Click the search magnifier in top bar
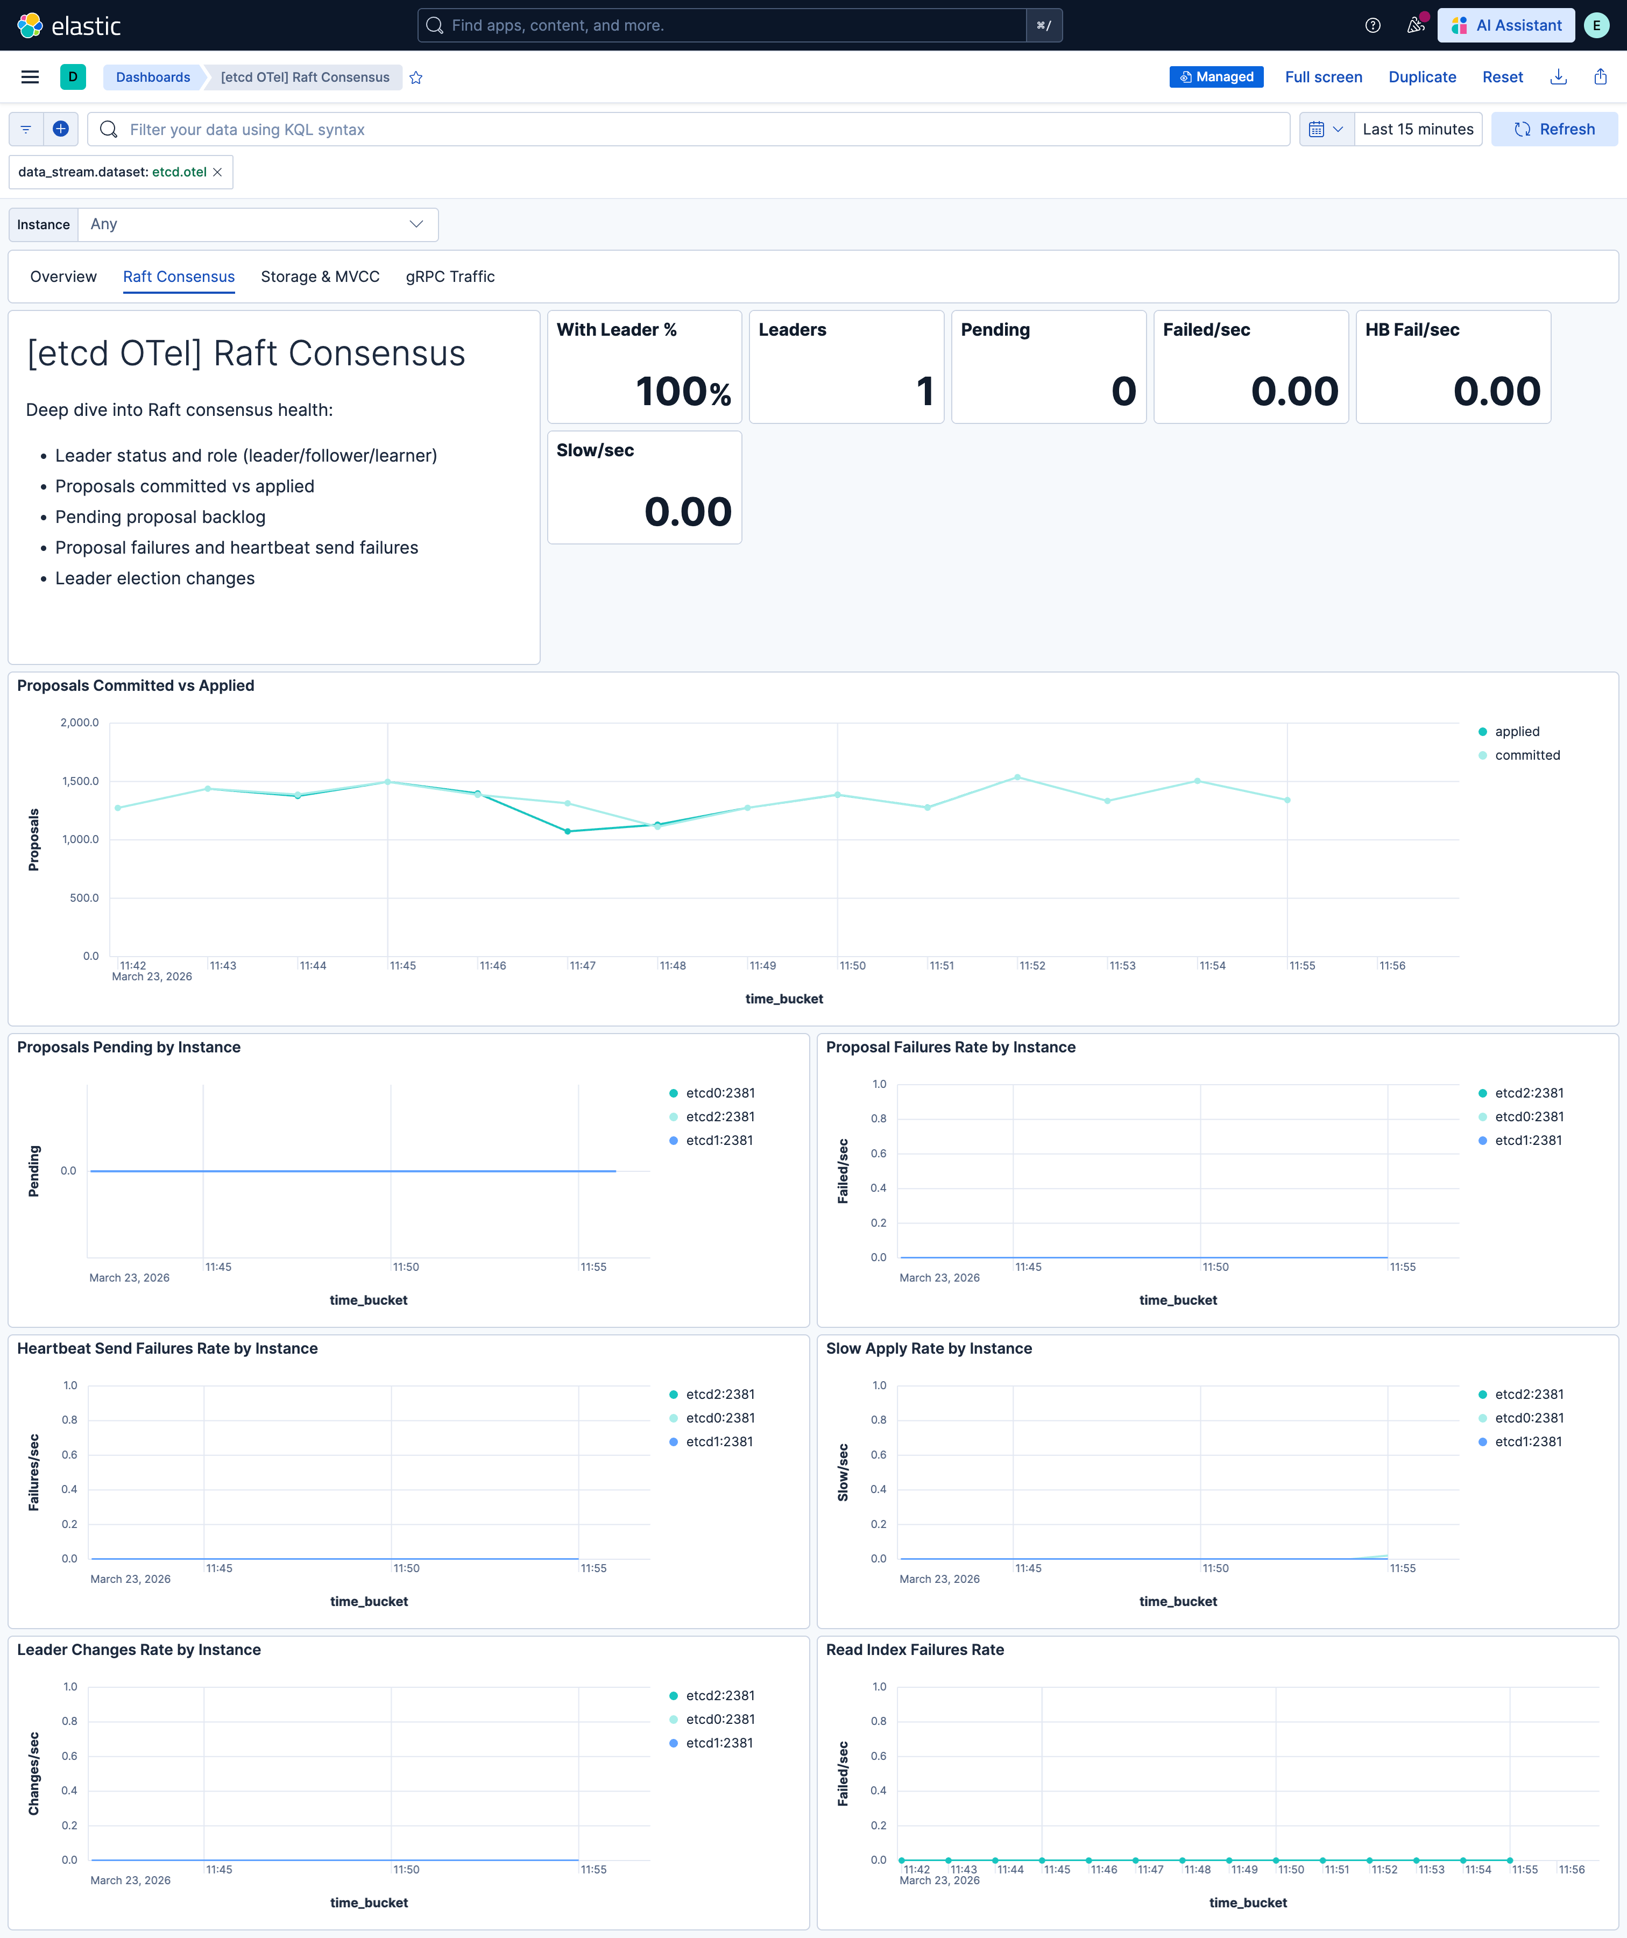The image size is (1627, 1938). [x=435, y=26]
